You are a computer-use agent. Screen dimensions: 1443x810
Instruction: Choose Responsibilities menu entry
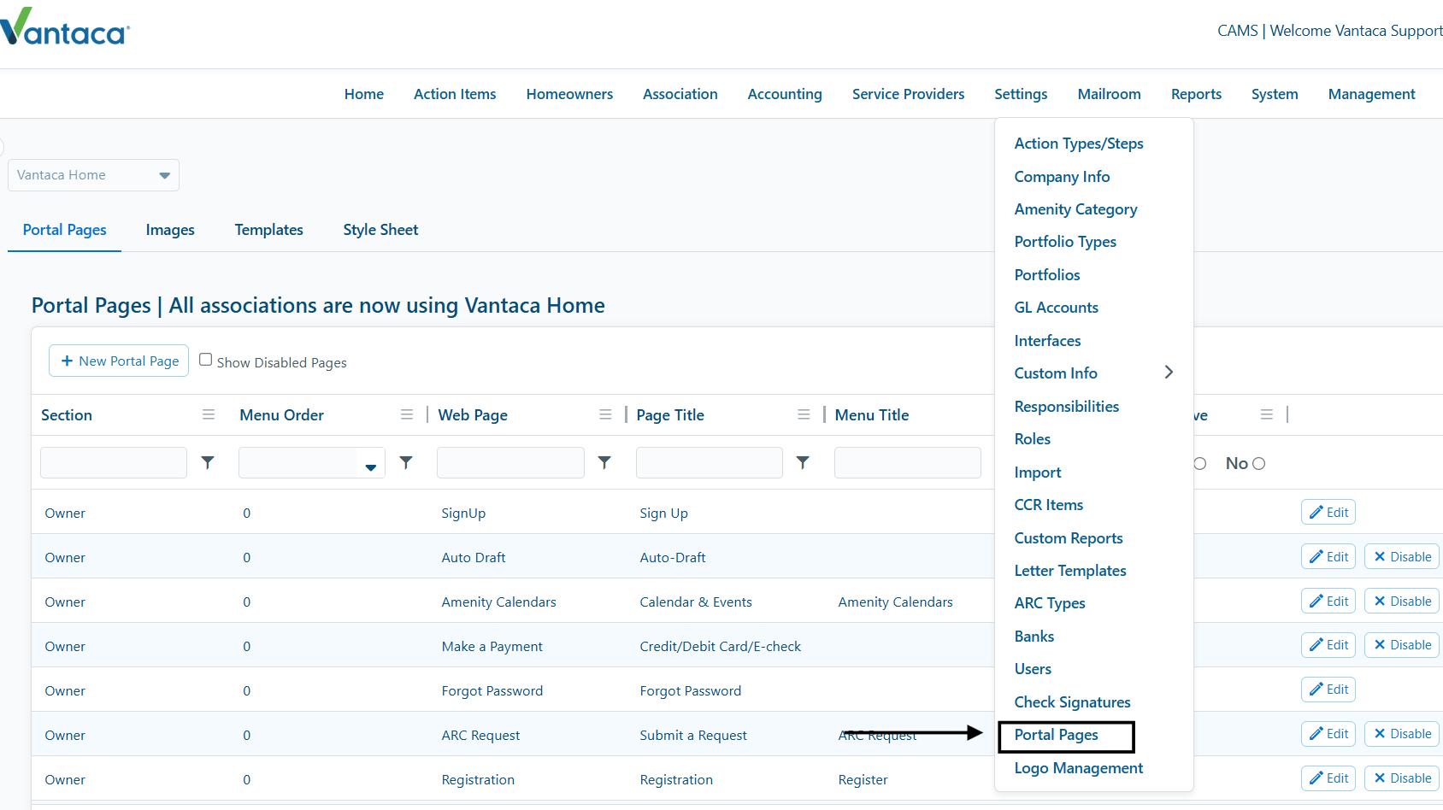pyautogui.click(x=1066, y=407)
